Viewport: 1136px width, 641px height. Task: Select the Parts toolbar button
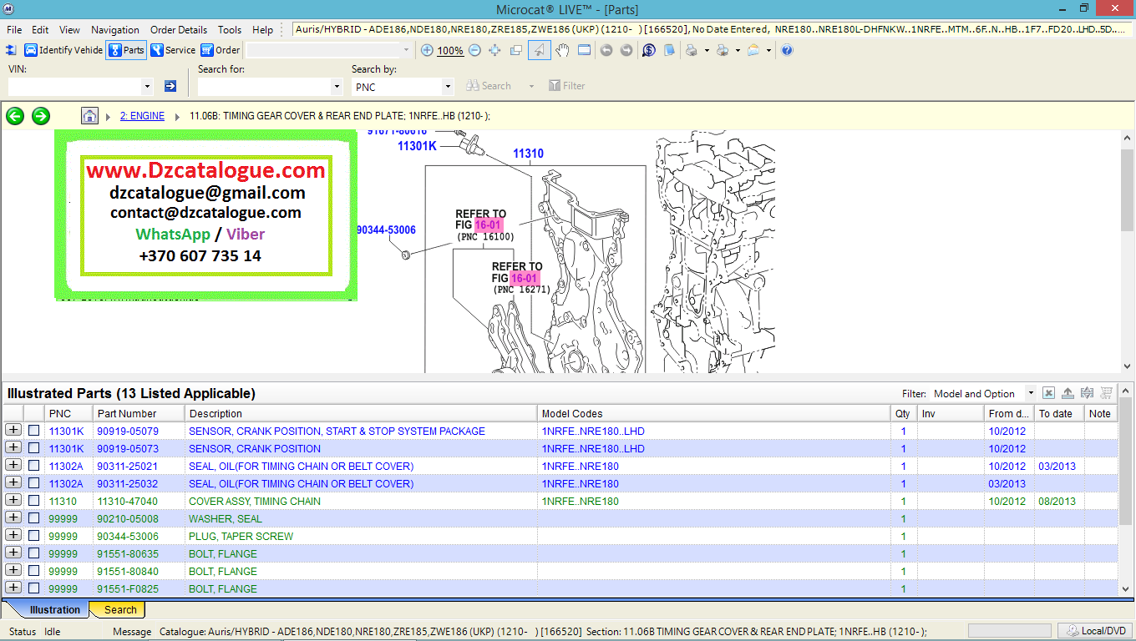click(x=126, y=50)
